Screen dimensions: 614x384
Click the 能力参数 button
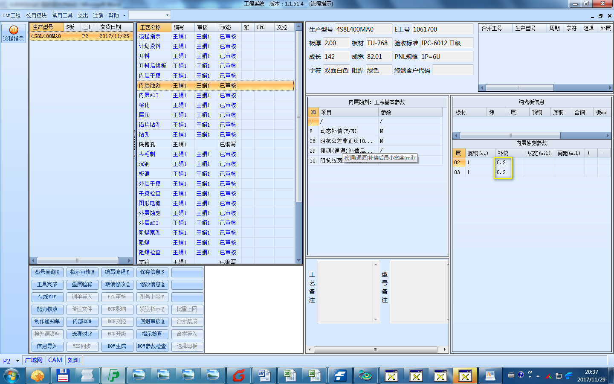pyautogui.click(x=47, y=309)
